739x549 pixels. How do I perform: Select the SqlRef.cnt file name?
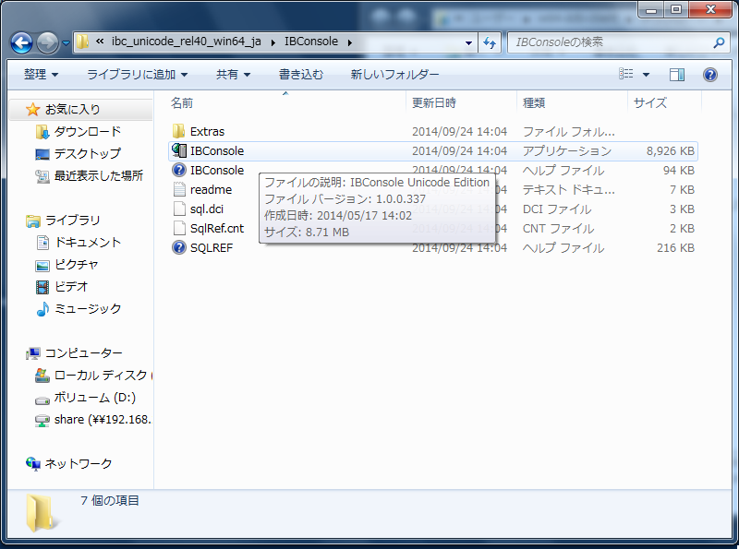(x=217, y=228)
